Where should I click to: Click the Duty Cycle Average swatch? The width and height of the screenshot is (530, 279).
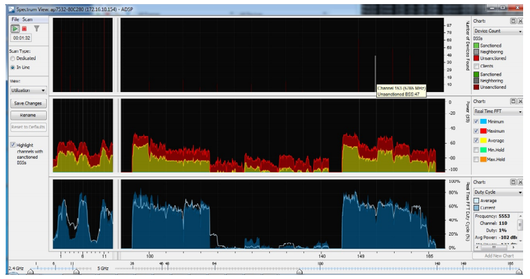476,201
